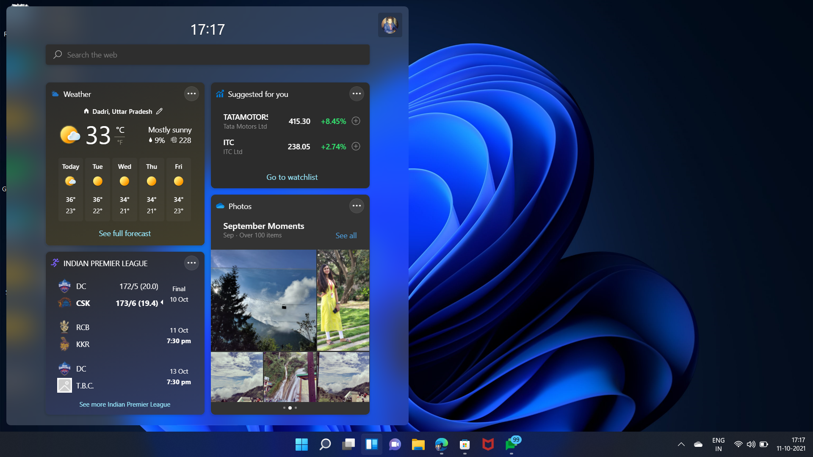The image size is (813, 457).
Task: Open September Moments See all photos
Action: tap(346, 235)
